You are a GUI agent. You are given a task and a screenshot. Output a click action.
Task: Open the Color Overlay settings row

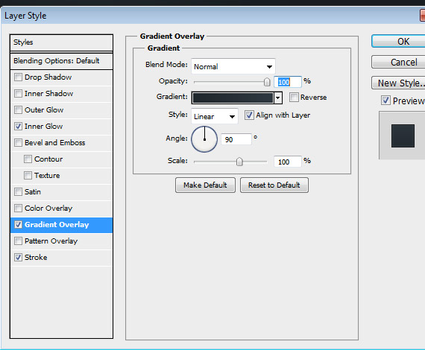coord(62,209)
